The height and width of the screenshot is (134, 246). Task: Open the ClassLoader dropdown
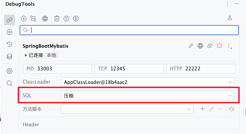point(148,82)
